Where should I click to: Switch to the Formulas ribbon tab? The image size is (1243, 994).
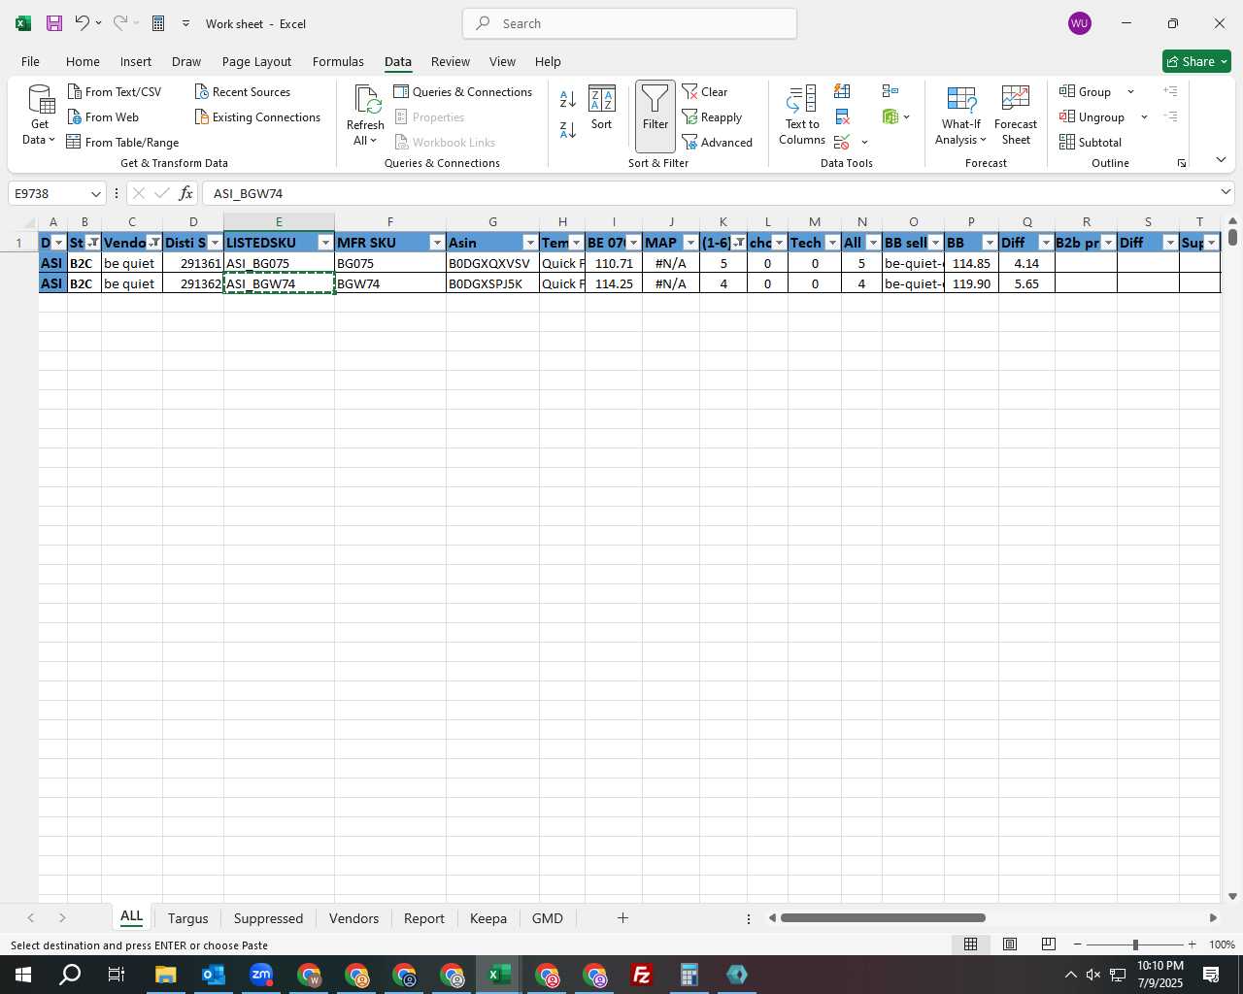[x=338, y=61]
